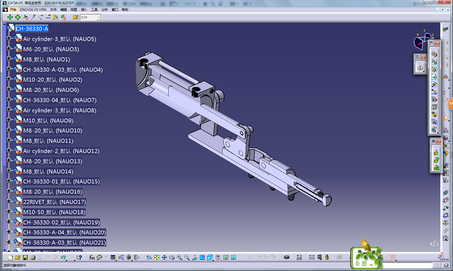The image size is (453, 271).
Task: Open the 开始 menu
Action: click(13, 10)
